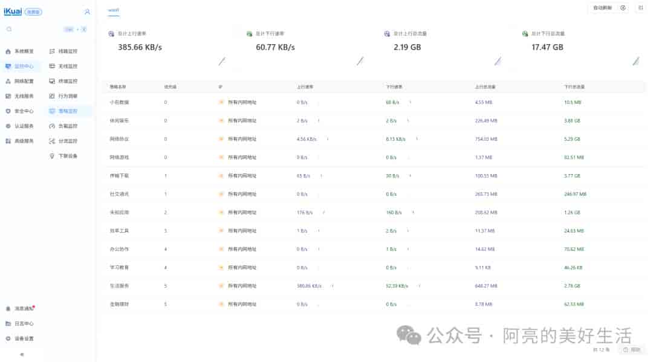
Task: Click the 策略名称 column header
Action: (118, 87)
